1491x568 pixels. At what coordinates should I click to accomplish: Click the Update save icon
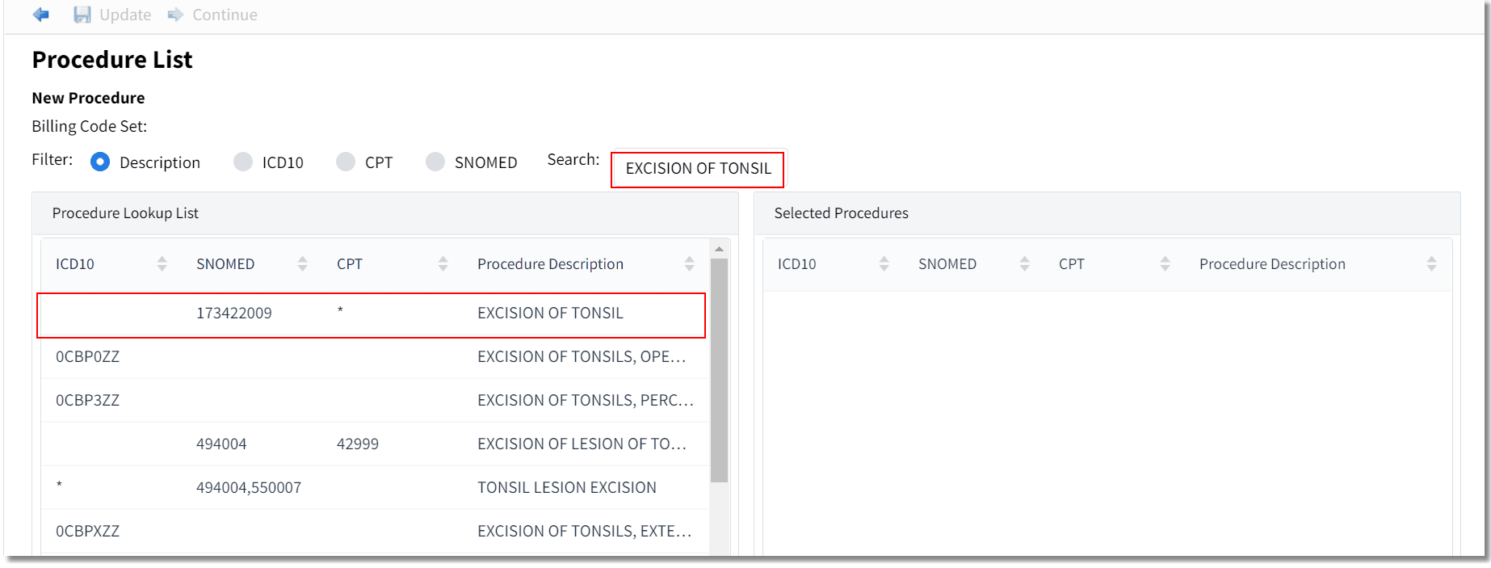(82, 15)
